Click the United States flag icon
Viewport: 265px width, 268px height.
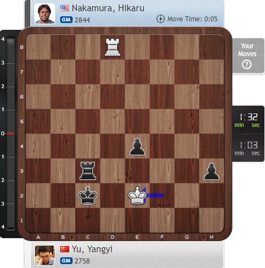pyautogui.click(x=65, y=8)
